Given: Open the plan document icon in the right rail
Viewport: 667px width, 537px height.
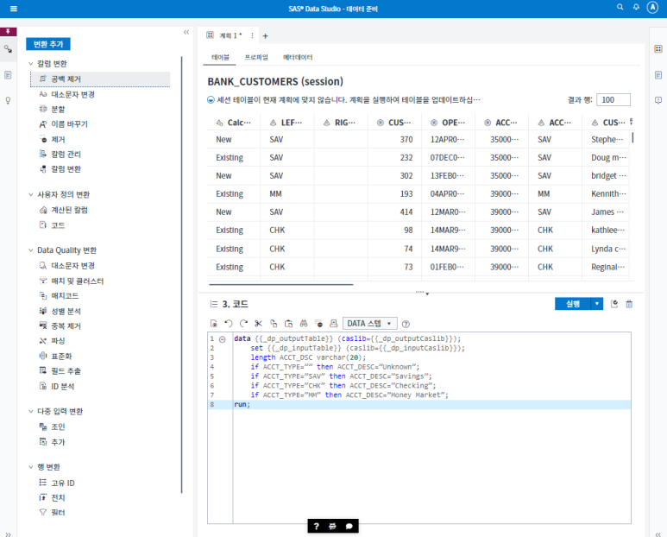Looking at the screenshot, I should coord(658,75).
